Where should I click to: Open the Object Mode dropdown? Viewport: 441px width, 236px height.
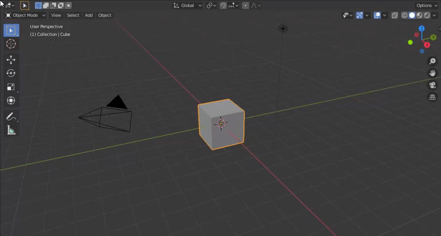pos(25,15)
